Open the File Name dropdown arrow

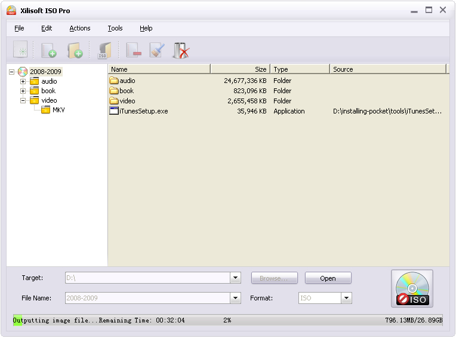235,298
